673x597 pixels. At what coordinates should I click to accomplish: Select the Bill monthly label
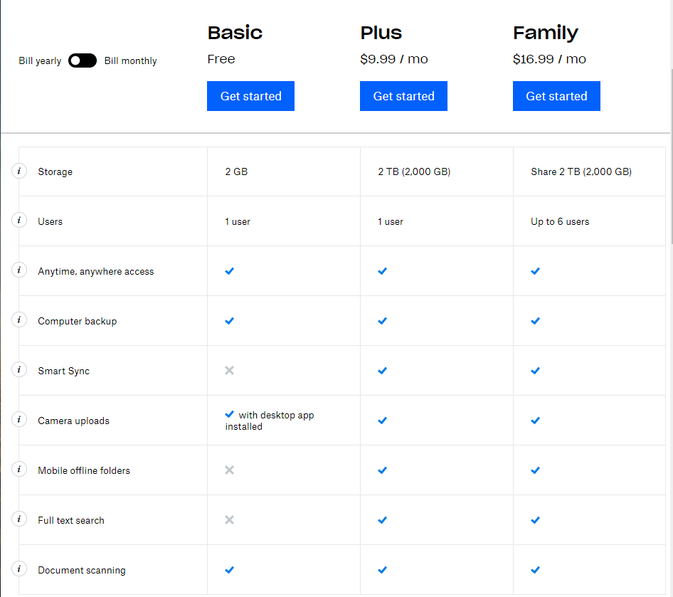coord(131,61)
